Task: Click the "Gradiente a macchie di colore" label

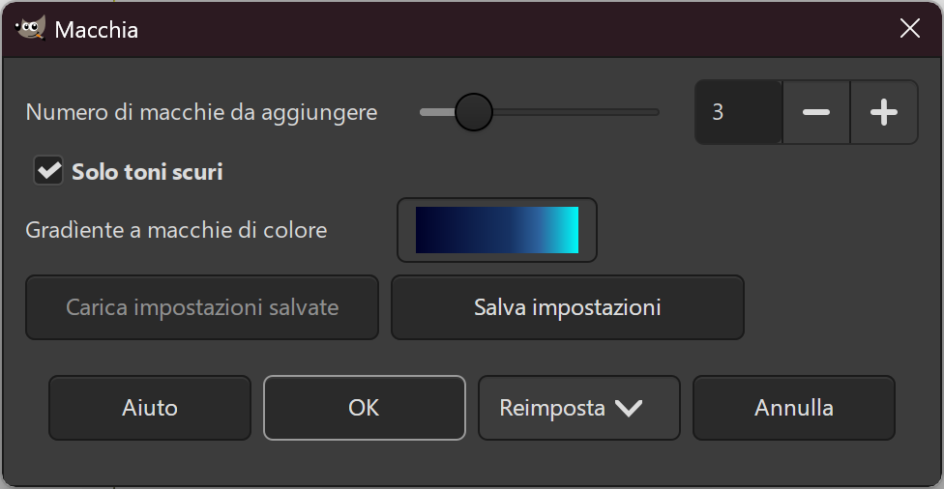Action: pos(176,230)
